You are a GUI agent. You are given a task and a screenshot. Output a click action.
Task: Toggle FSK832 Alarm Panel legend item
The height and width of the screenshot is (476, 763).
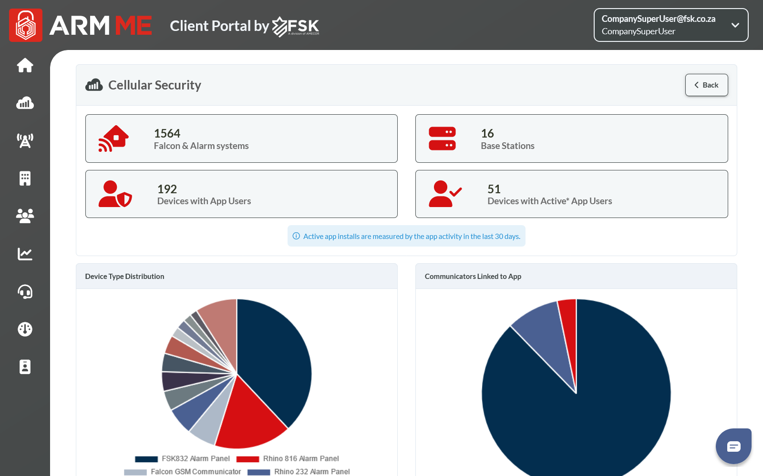pyautogui.click(x=183, y=459)
